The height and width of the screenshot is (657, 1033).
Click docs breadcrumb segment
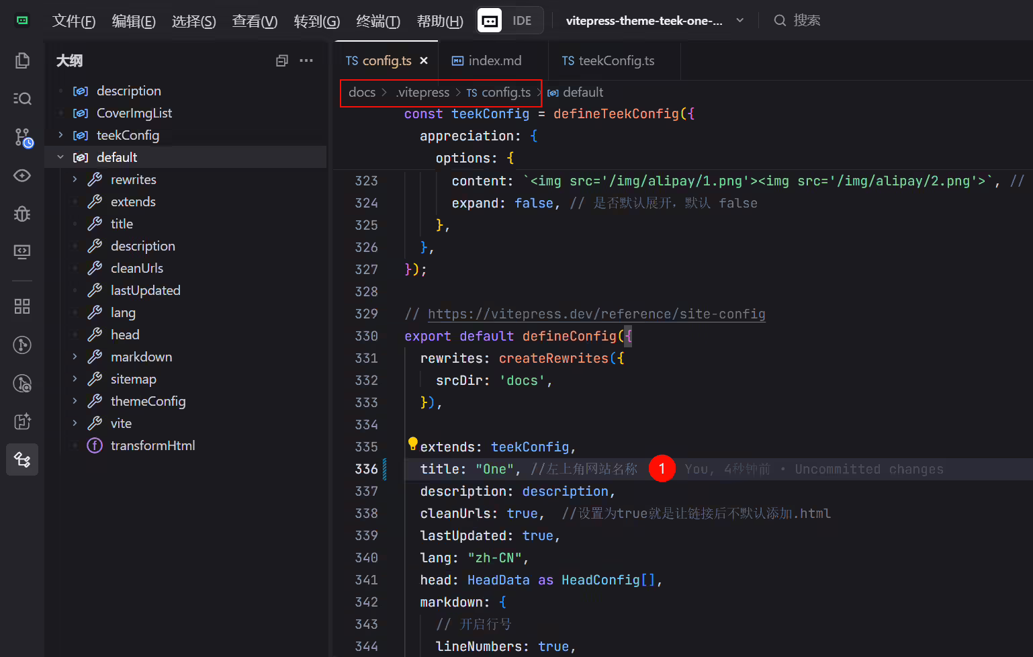362,92
